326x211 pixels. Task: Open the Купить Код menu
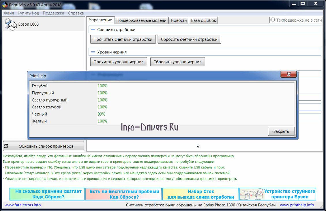coord(28,13)
